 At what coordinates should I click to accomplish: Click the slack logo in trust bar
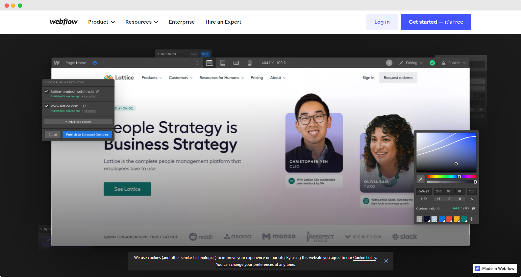tap(405, 237)
